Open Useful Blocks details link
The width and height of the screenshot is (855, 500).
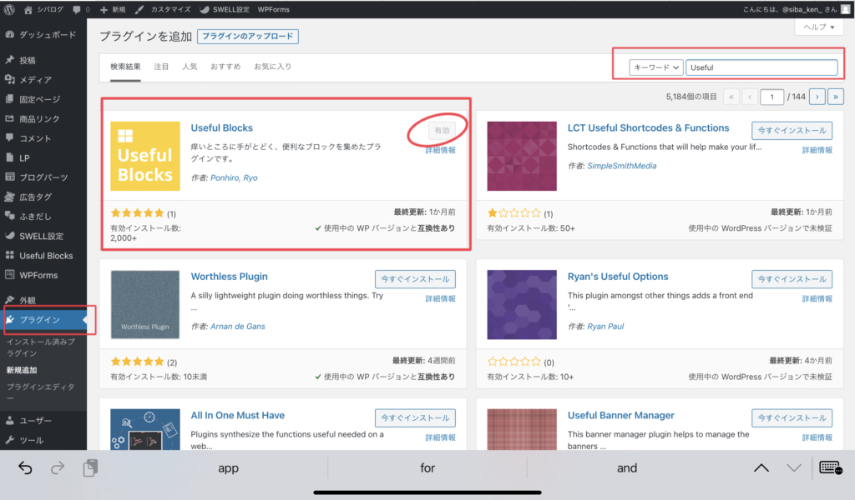pos(440,151)
